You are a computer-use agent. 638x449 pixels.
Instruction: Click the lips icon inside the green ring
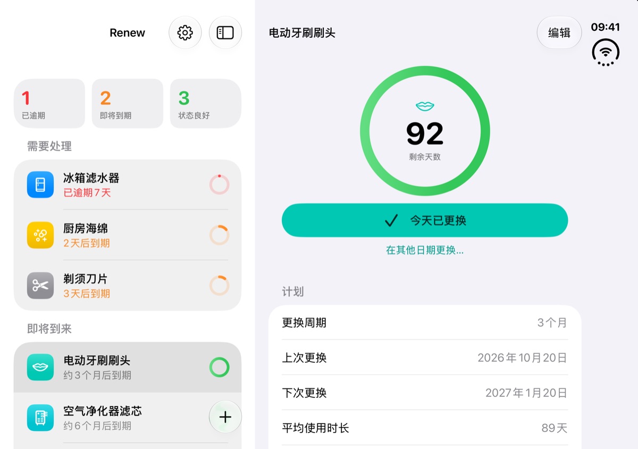pos(425,106)
